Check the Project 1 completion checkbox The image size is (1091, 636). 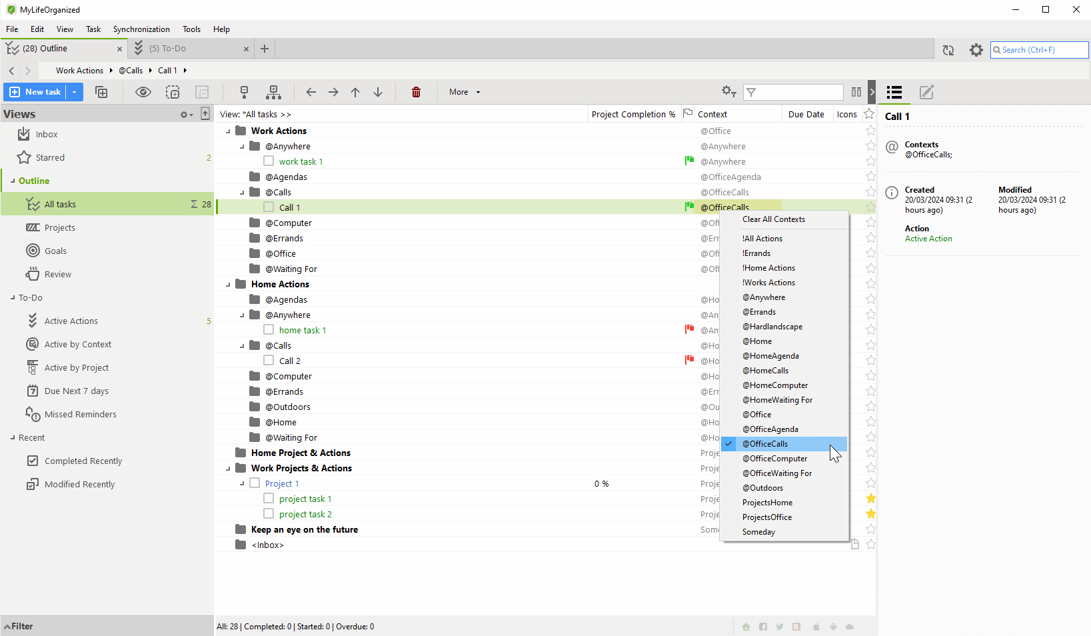tap(254, 483)
